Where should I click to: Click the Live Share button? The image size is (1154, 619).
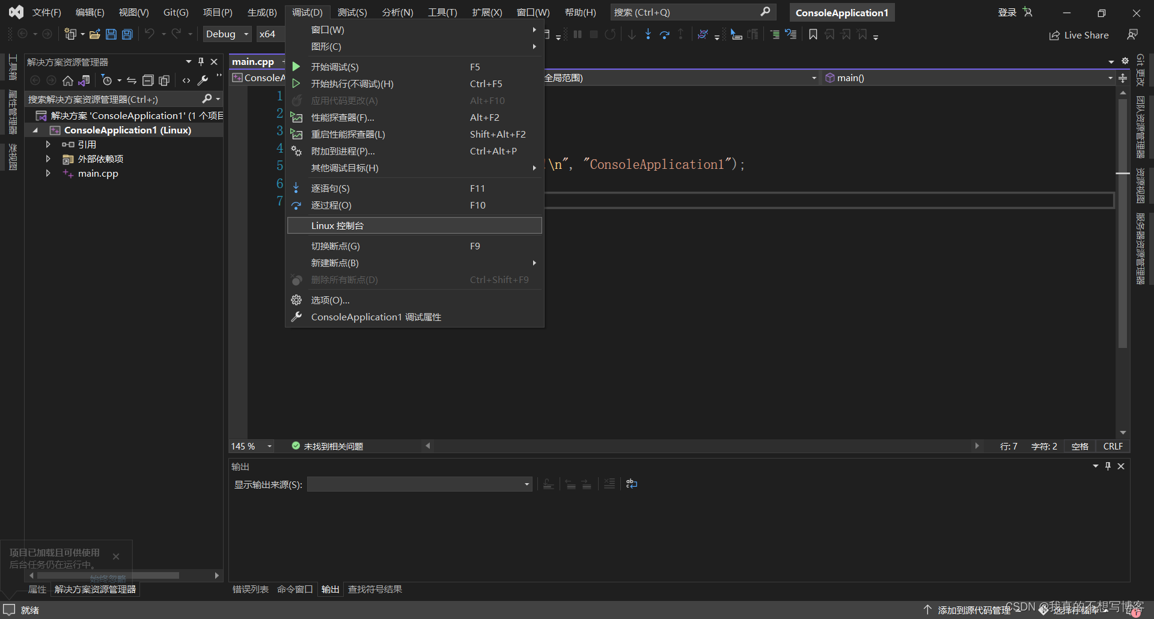coord(1079,35)
